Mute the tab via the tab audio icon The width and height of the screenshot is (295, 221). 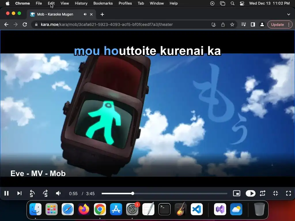[85, 14]
